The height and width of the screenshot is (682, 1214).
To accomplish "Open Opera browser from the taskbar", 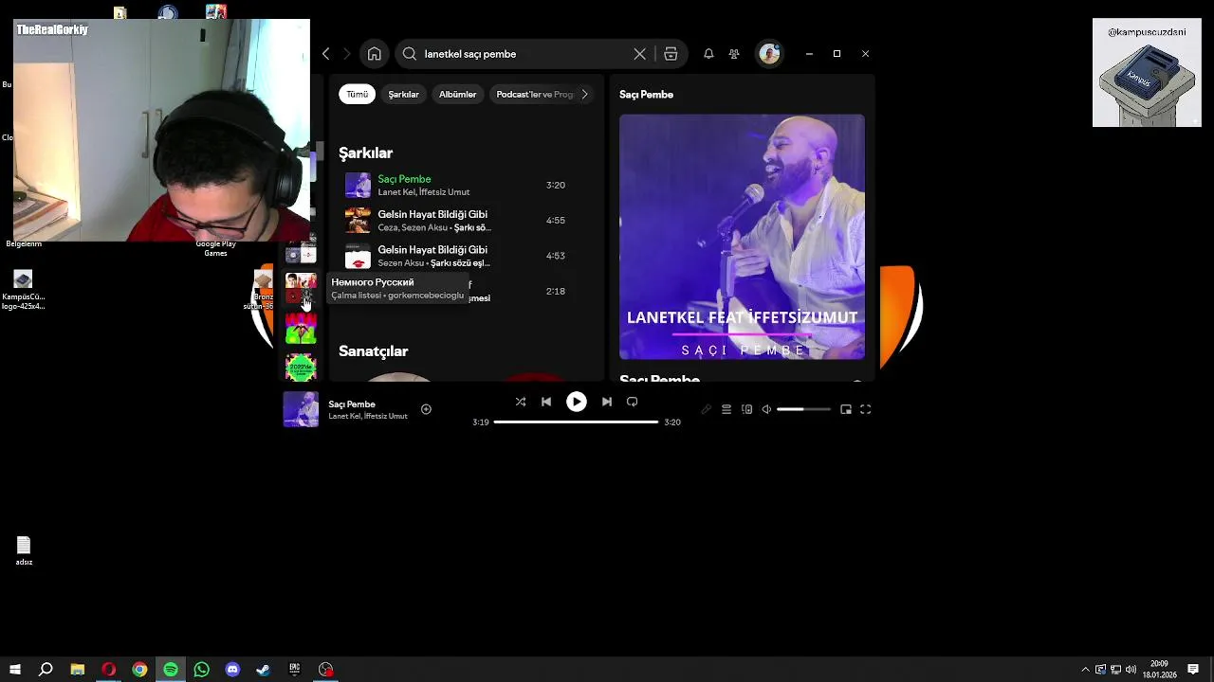I will tap(109, 670).
